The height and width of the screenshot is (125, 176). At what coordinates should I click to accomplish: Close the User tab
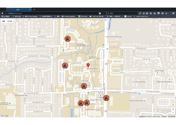point(30,10)
